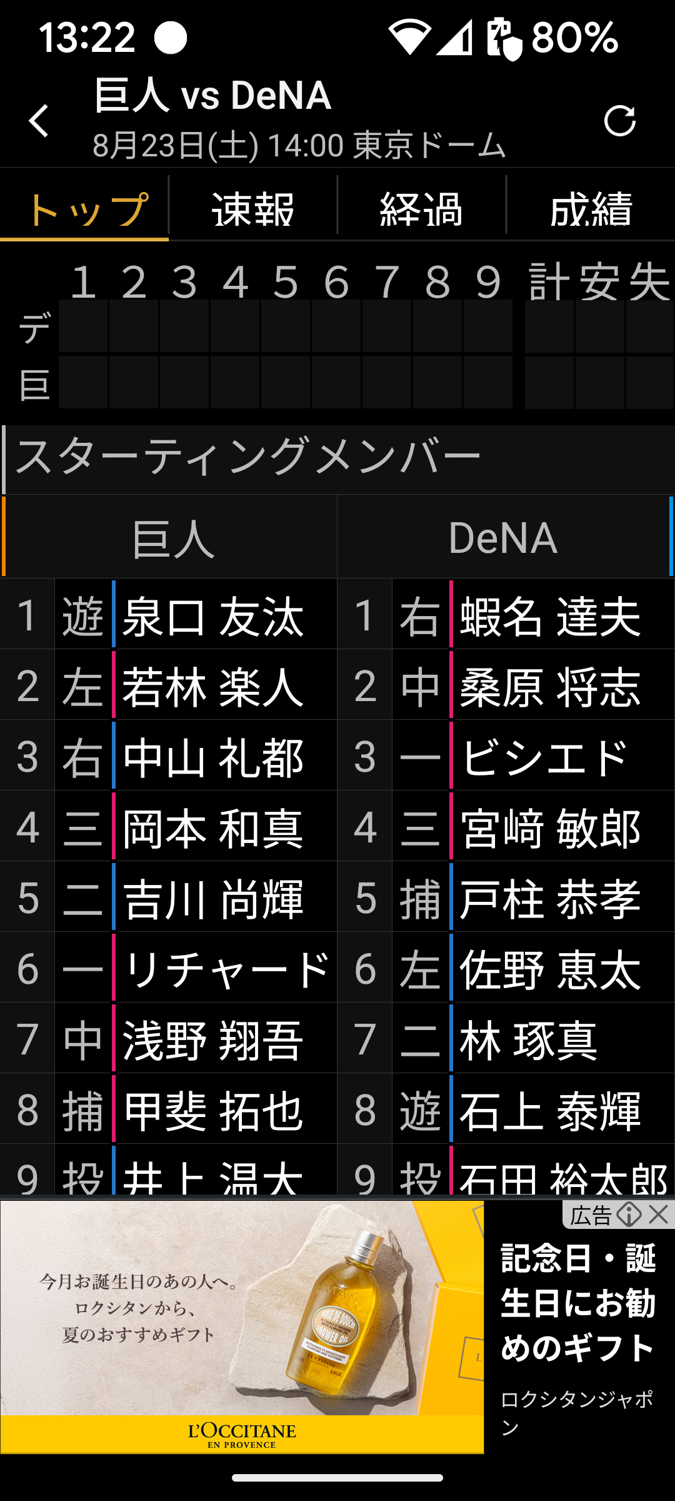Tap the Wi-Fi status icon
675x1501 pixels.
click(x=409, y=38)
